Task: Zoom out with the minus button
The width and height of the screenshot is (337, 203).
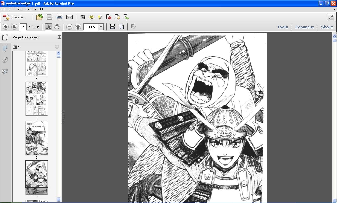Action: coord(69,27)
